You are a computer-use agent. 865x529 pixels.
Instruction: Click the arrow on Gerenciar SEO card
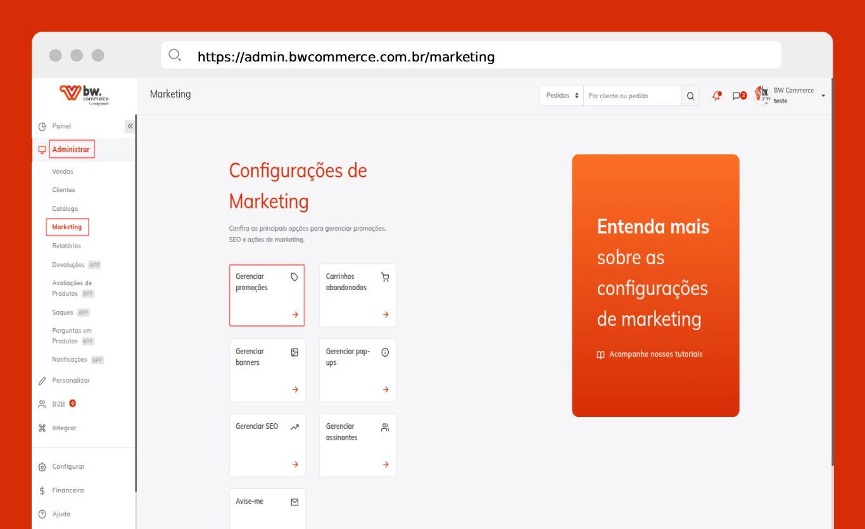[295, 464]
